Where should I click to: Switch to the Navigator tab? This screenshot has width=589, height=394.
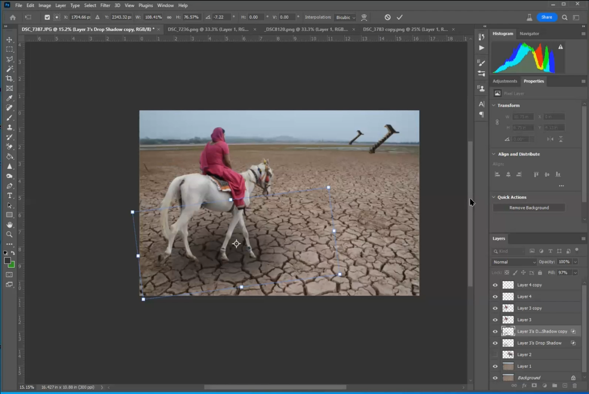[x=529, y=34]
